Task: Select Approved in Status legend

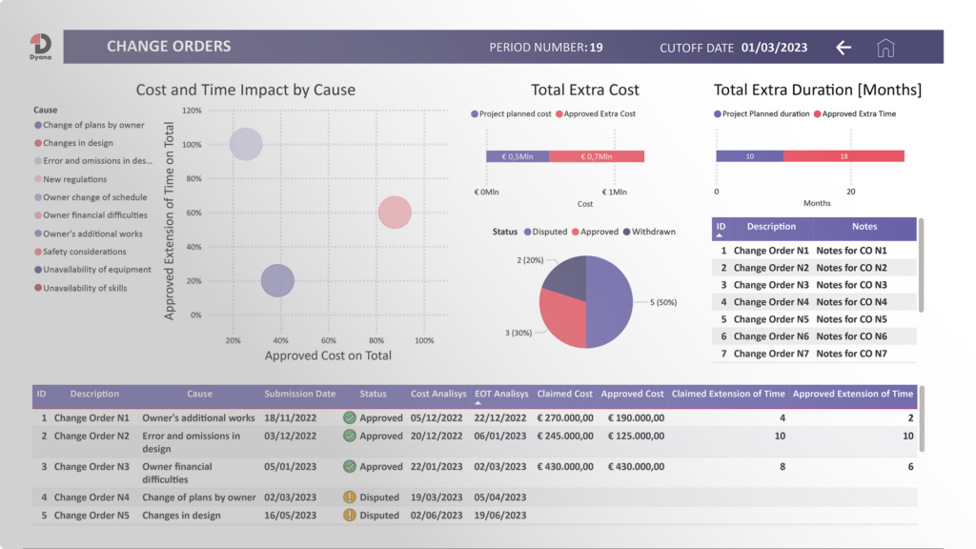Action: [595, 232]
